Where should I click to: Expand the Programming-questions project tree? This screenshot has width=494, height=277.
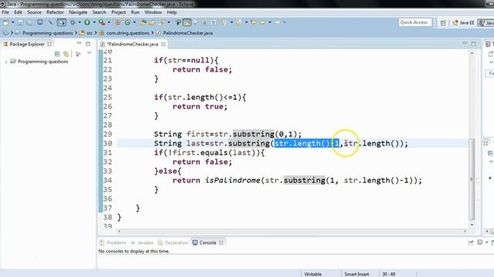[6, 62]
